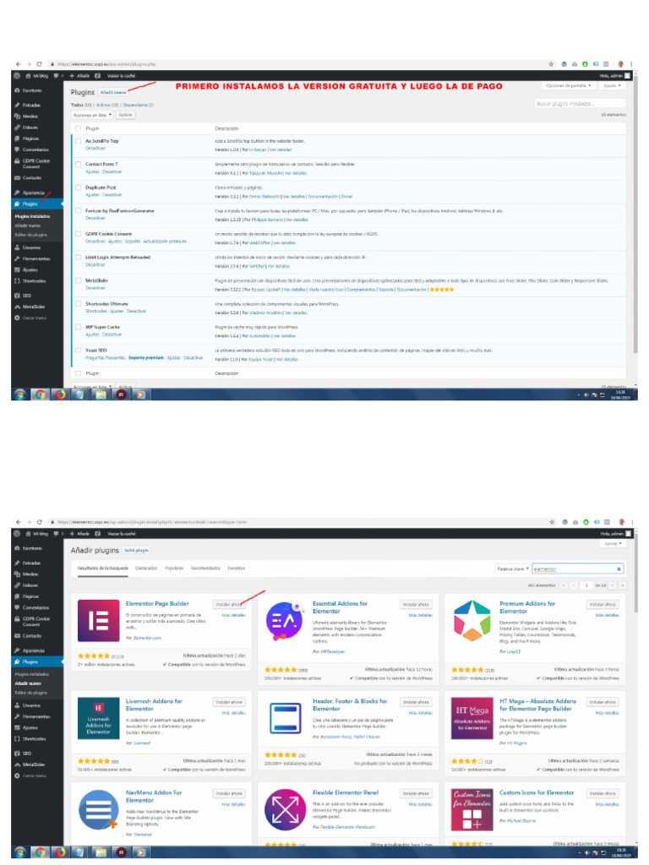Click Añadir nuevo button beside Plugins heading
Screen dimensions: 649x865
click(x=113, y=93)
